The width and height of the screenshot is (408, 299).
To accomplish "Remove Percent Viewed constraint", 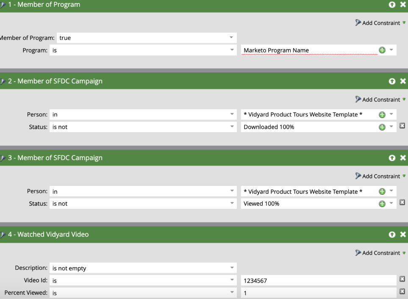I will (402, 291).
